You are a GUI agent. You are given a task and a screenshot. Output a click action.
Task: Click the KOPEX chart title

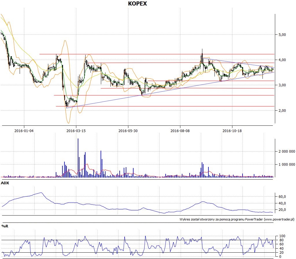click(137, 3)
